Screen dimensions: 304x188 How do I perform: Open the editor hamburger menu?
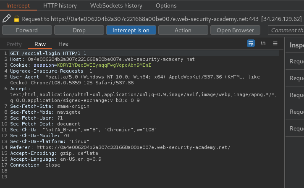(275, 43)
